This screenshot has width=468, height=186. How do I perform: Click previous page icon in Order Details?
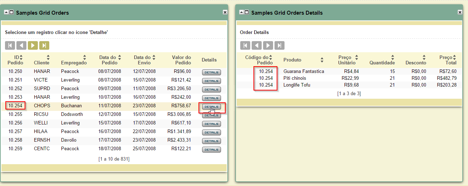coord(257,45)
